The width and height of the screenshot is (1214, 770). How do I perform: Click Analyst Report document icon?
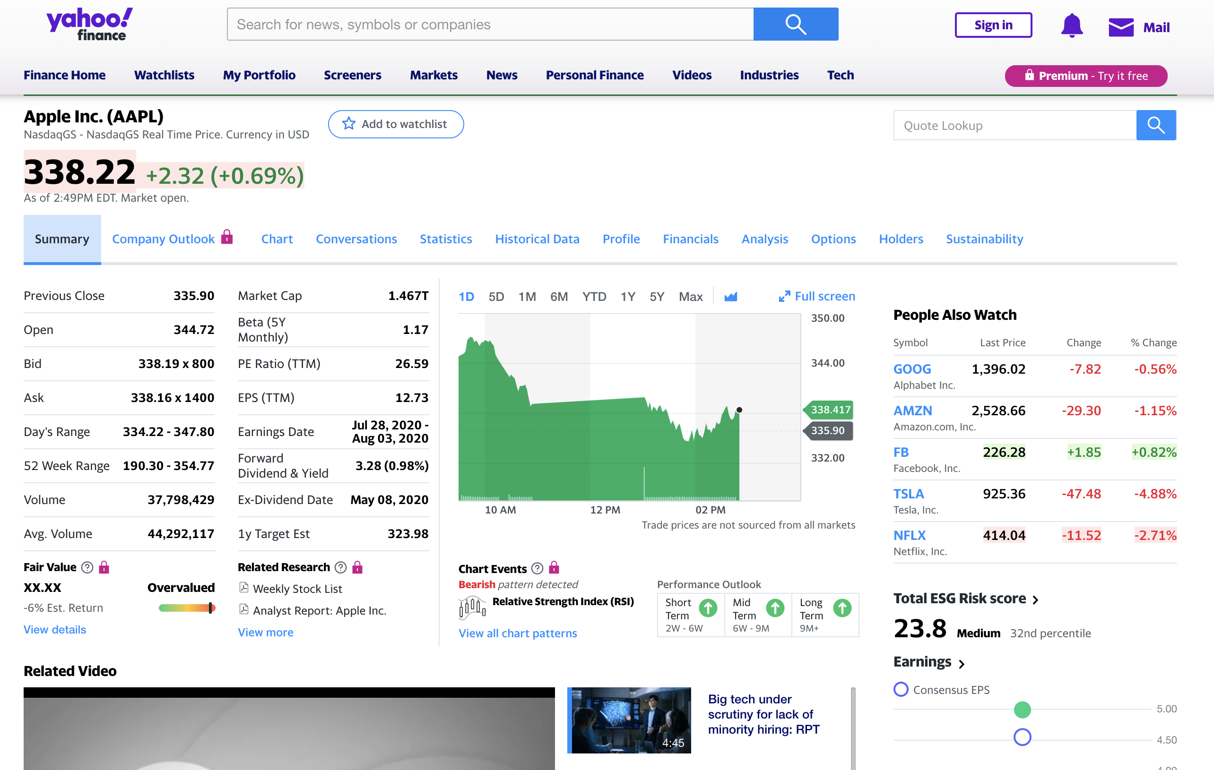(x=243, y=609)
